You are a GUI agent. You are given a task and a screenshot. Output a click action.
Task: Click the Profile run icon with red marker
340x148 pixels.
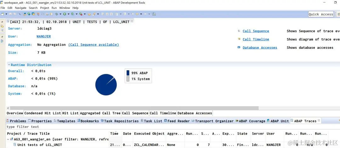pos(81,14)
